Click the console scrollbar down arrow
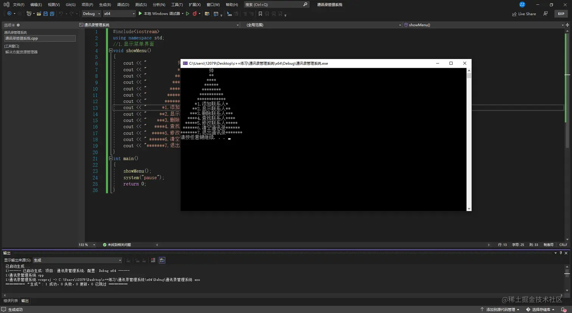 pyautogui.click(x=469, y=209)
